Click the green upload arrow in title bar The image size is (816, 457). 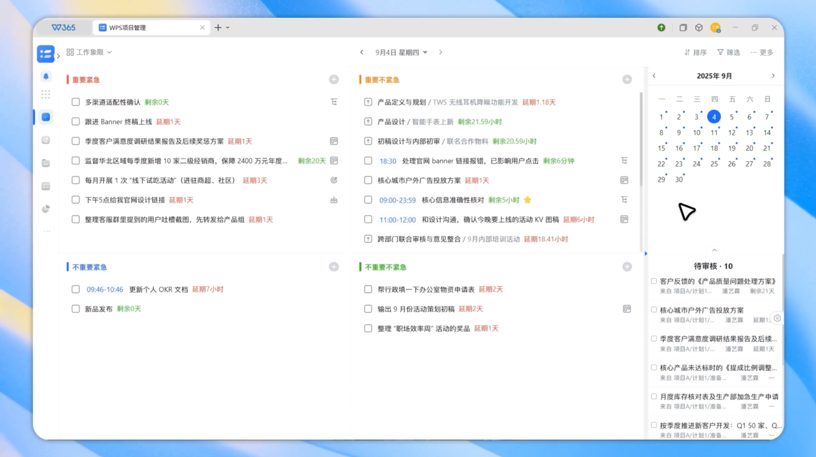(662, 27)
